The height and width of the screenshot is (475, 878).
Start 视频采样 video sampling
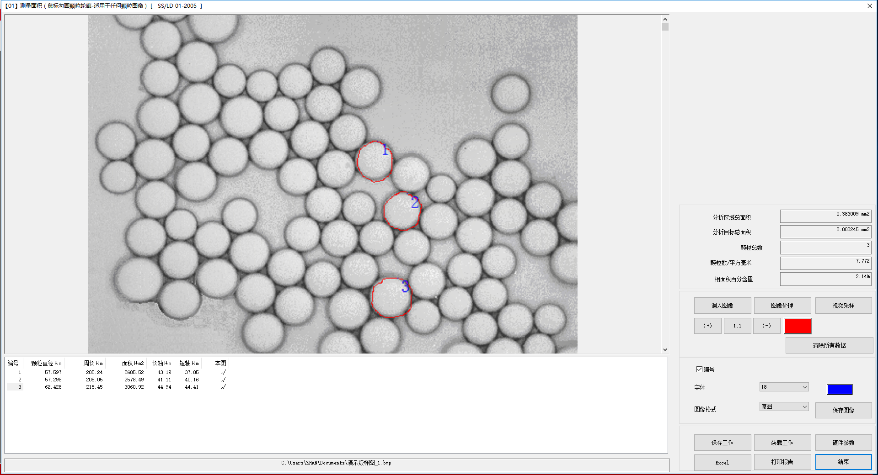[x=843, y=306]
